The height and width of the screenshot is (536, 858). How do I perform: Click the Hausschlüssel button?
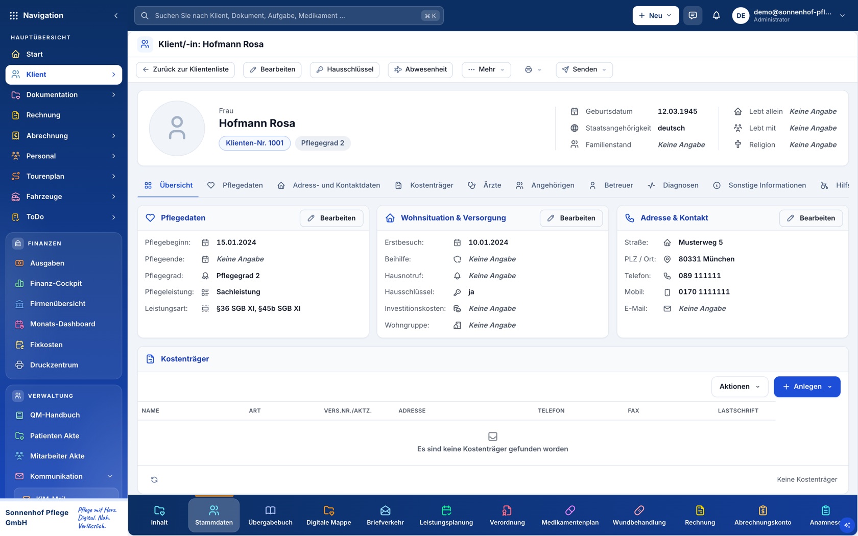(x=345, y=69)
